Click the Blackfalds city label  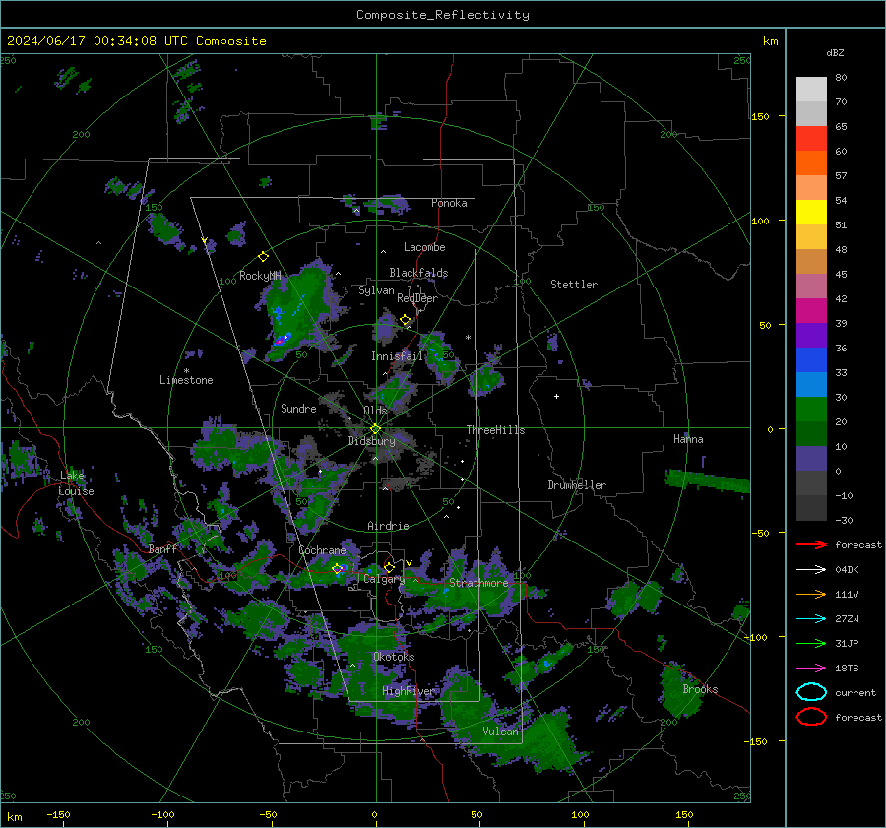coord(418,273)
